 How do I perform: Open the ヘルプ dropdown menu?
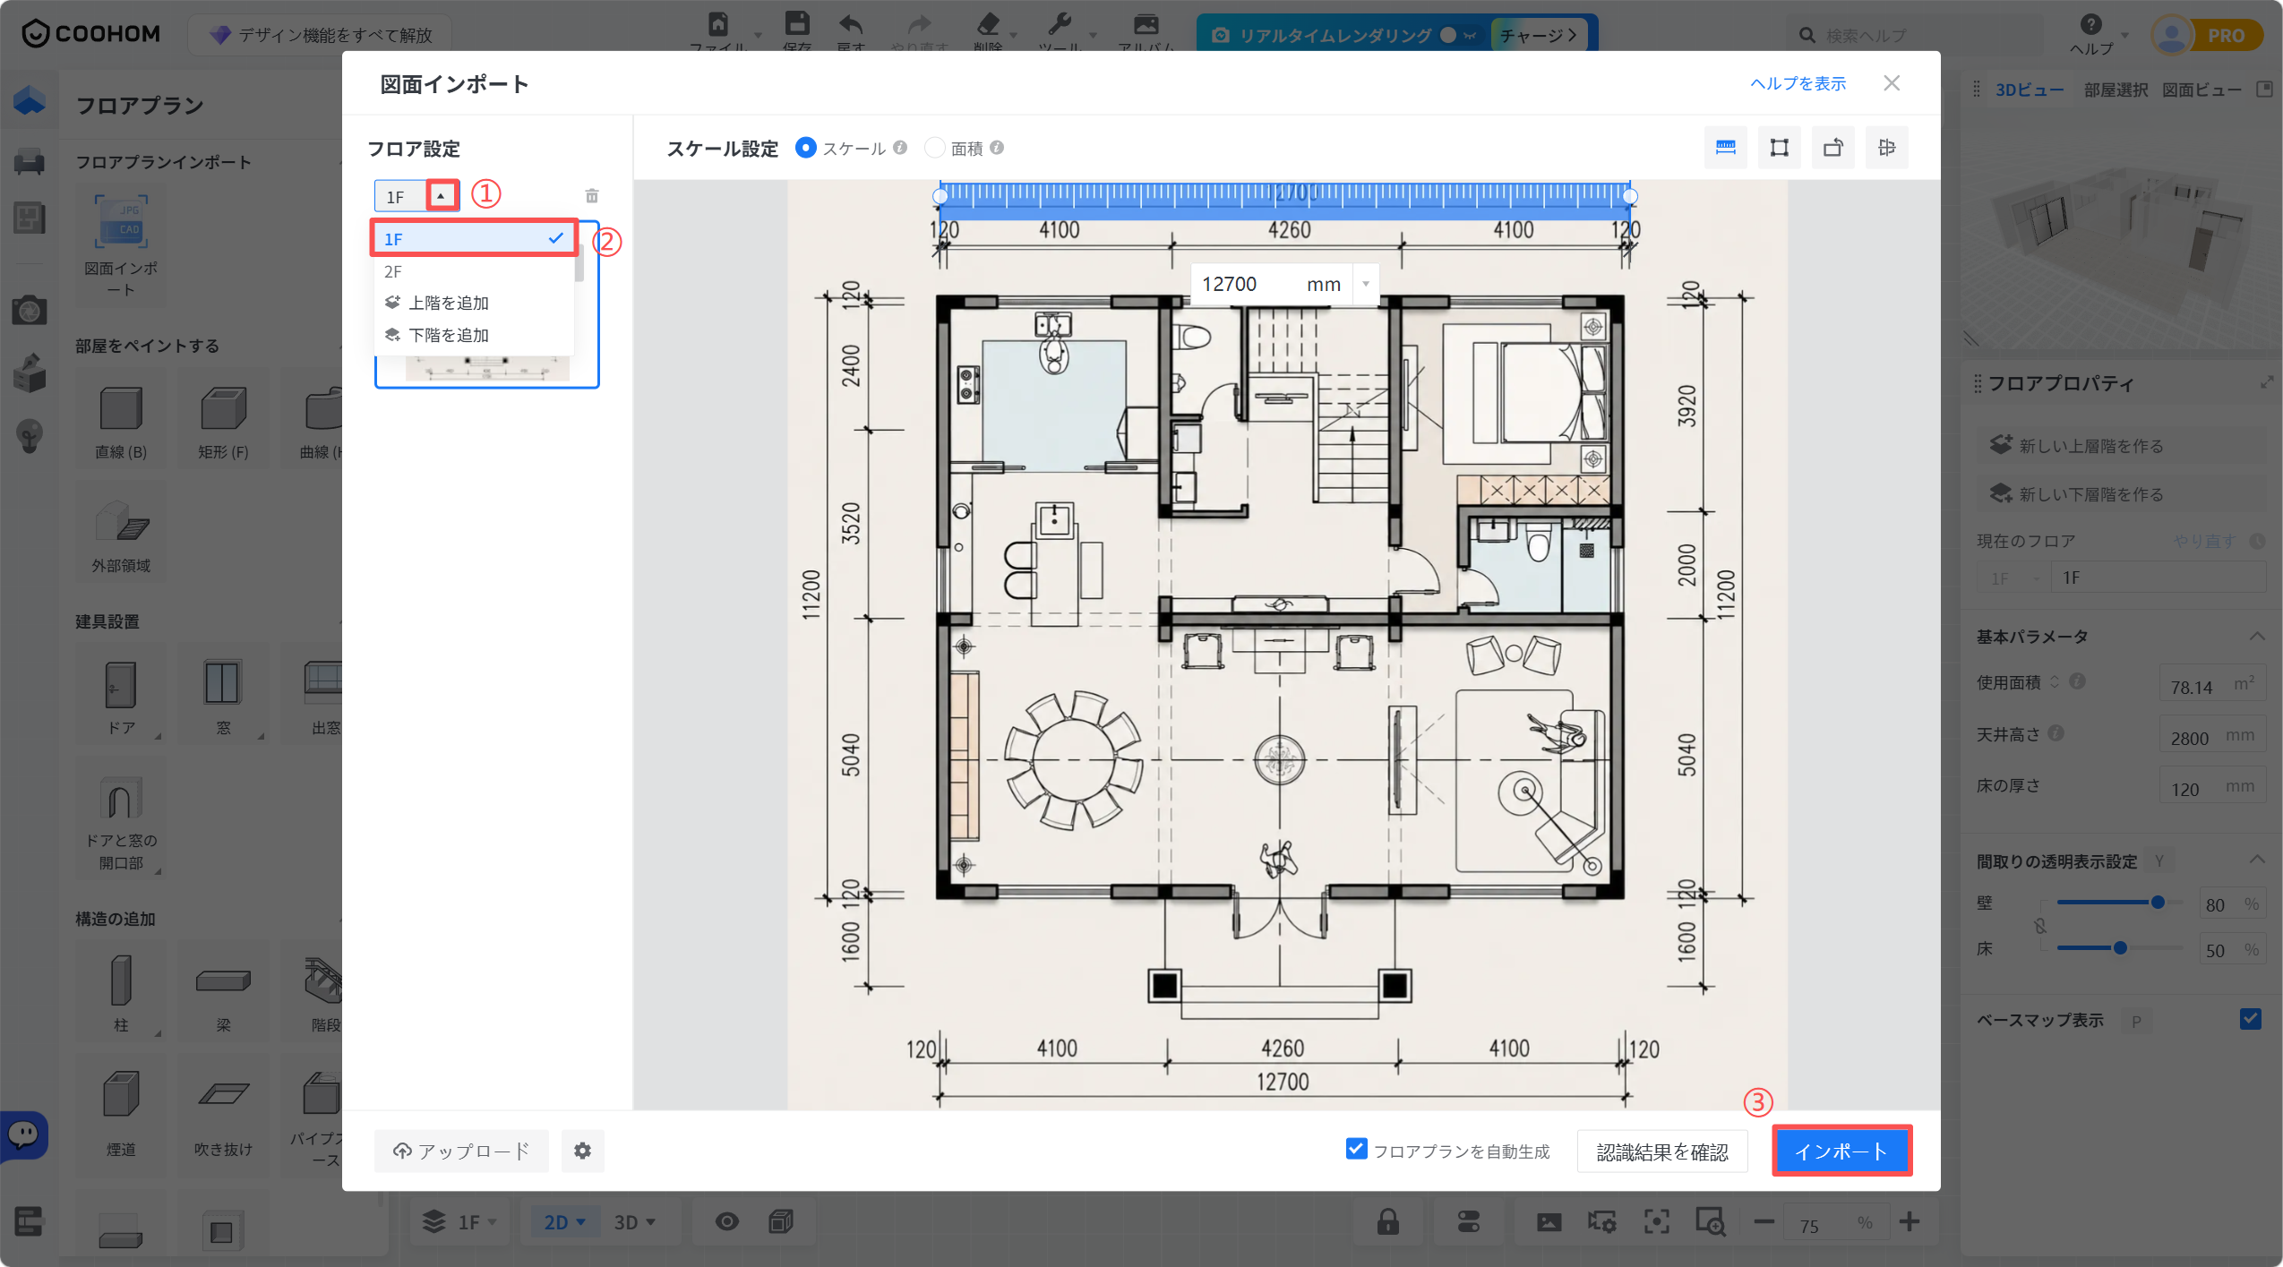tap(2098, 34)
